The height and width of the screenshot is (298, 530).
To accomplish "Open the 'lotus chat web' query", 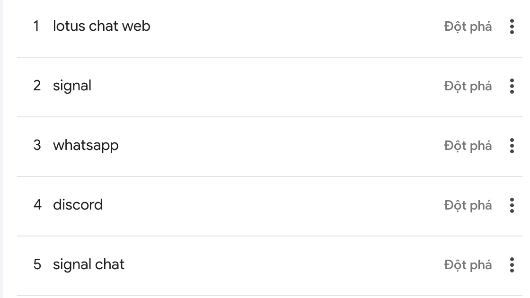I will pyautogui.click(x=101, y=26).
